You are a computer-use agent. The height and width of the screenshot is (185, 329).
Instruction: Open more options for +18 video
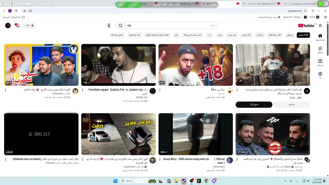(x=160, y=90)
